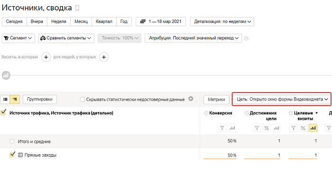332x176 pixels.
Task: Filter the Целевые визиты column
Action: point(294,128)
